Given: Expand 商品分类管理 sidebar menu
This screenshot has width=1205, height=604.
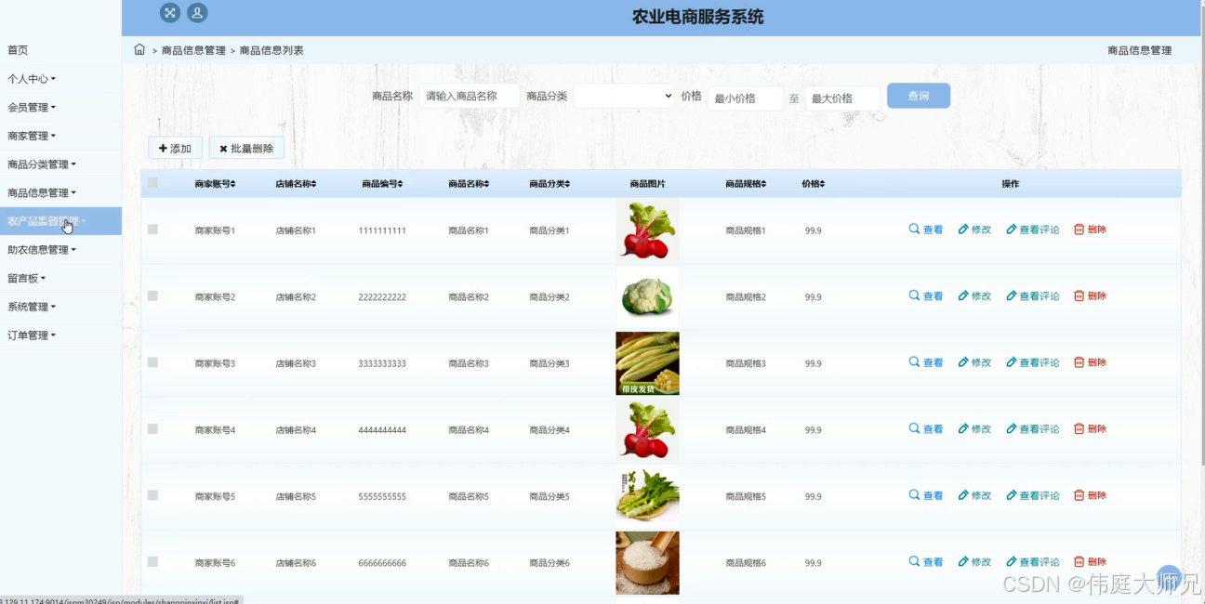Looking at the screenshot, I should point(42,164).
